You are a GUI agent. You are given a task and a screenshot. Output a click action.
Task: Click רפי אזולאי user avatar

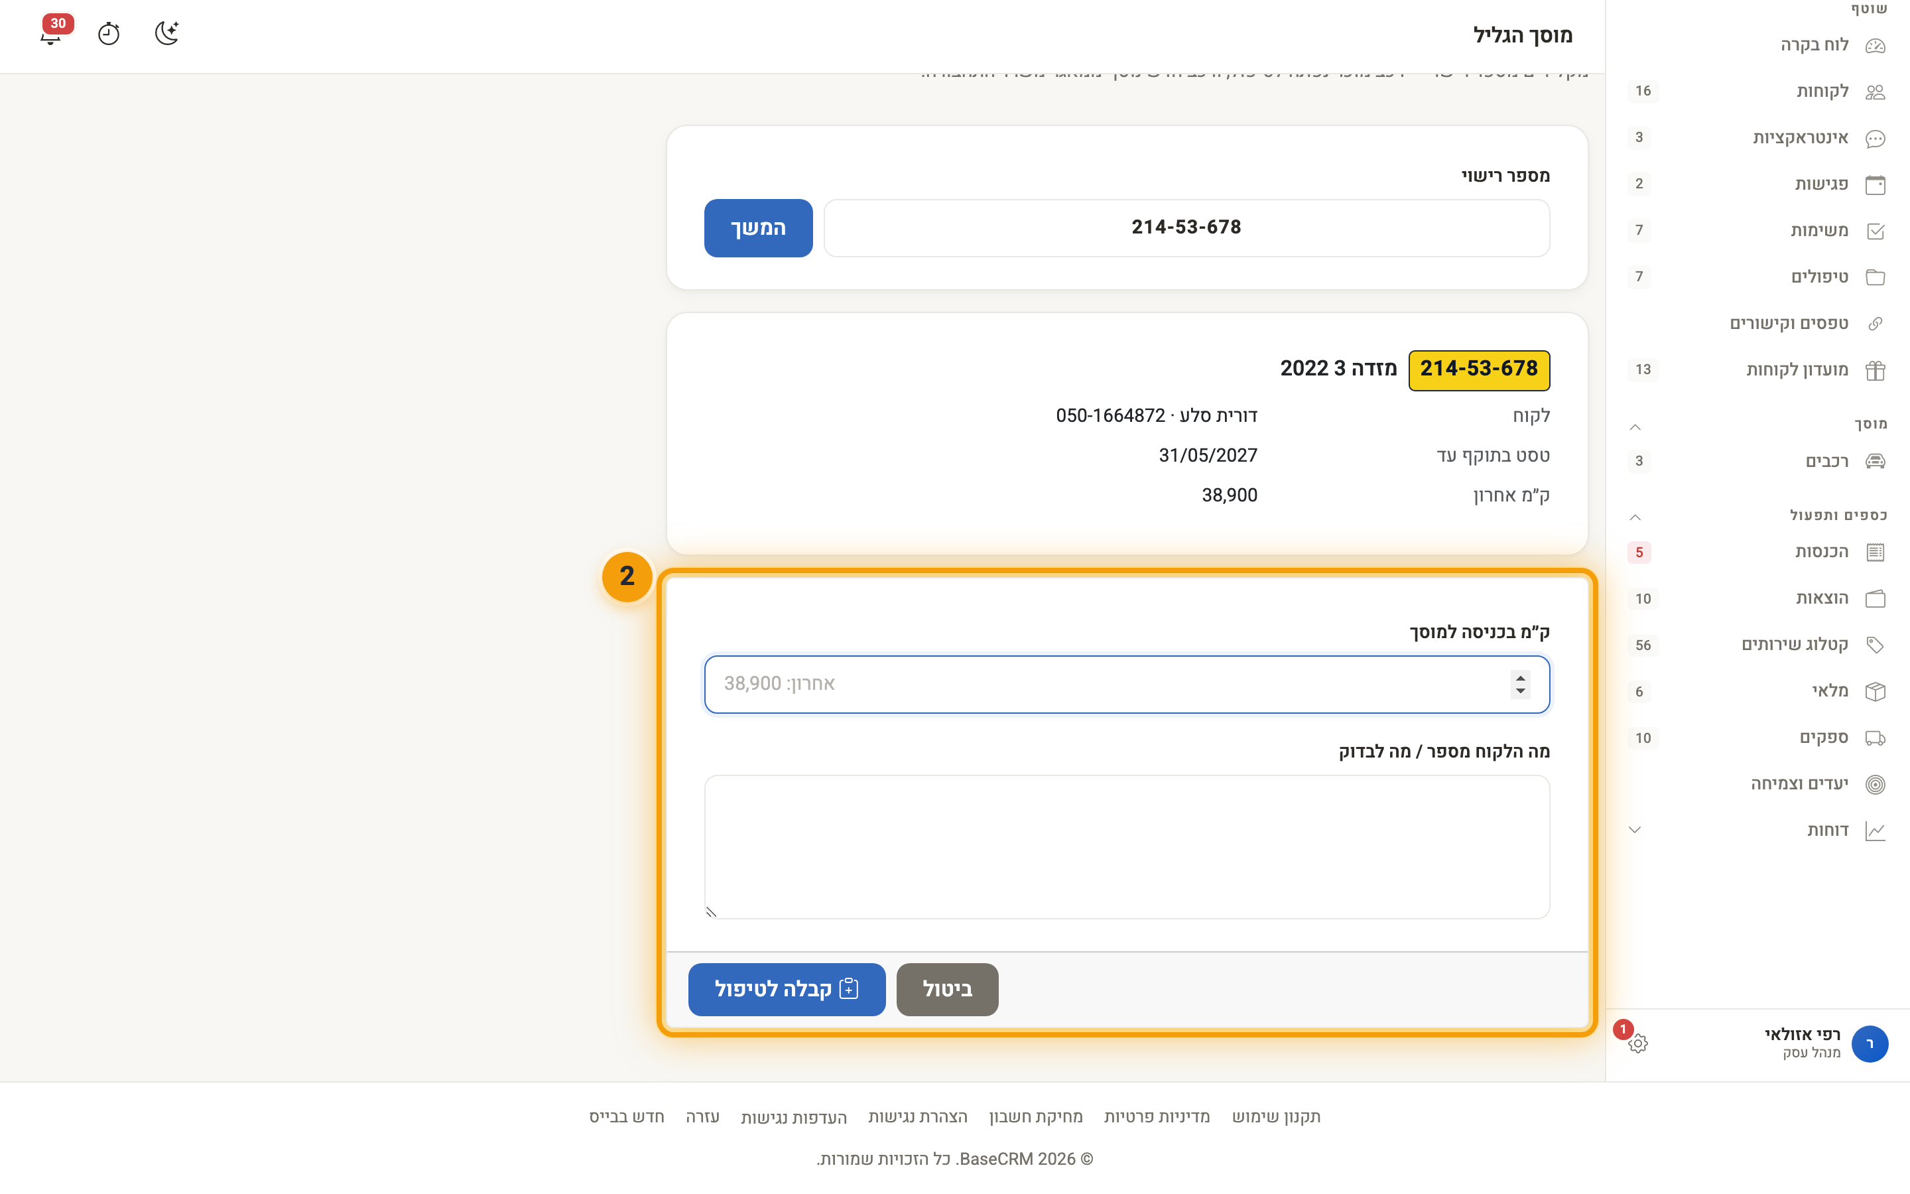pos(1870,1044)
